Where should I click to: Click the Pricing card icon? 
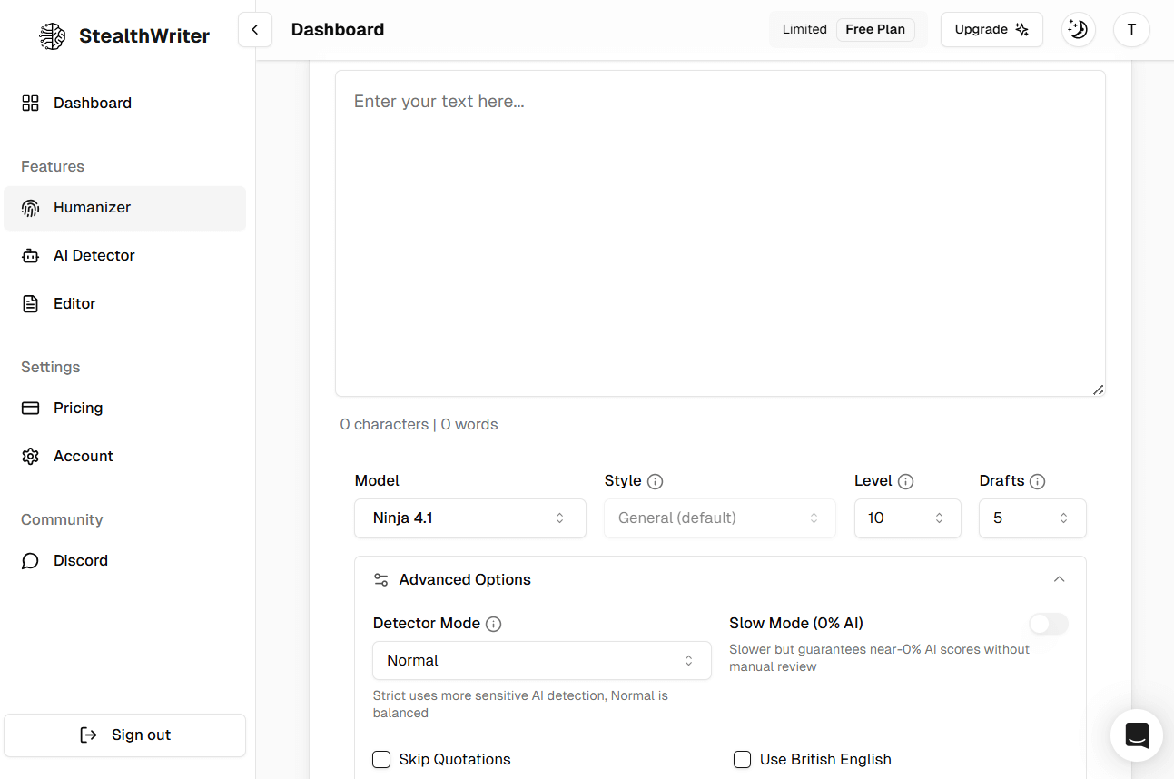pyautogui.click(x=31, y=408)
